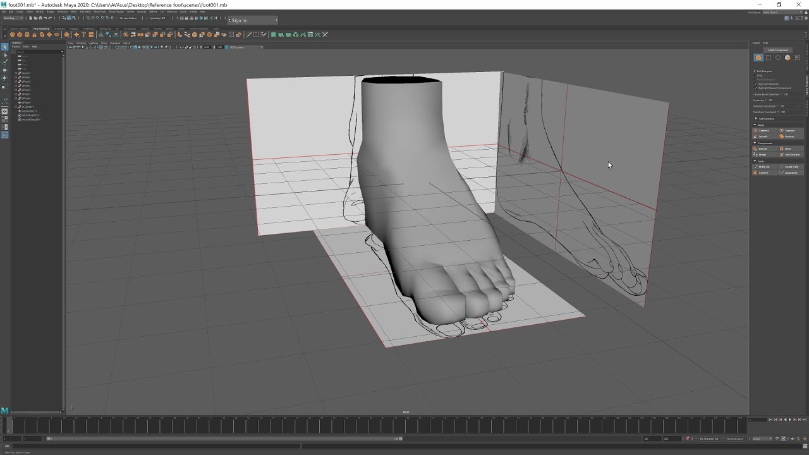Activate the Quad Draw tool
This screenshot has width=809, height=455.
pos(792,173)
